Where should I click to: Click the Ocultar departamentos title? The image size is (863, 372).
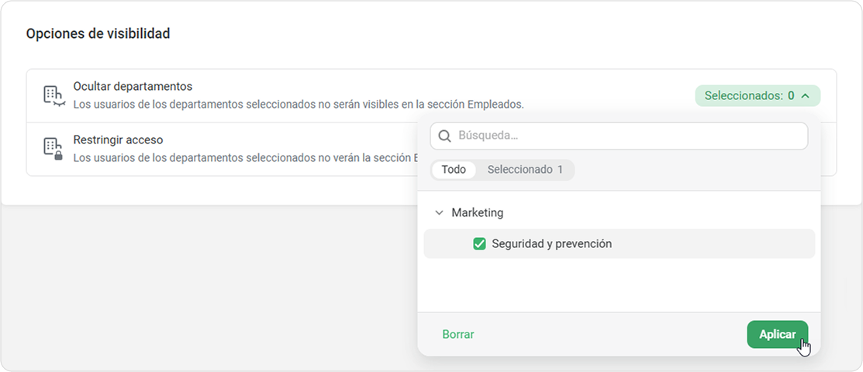click(133, 87)
